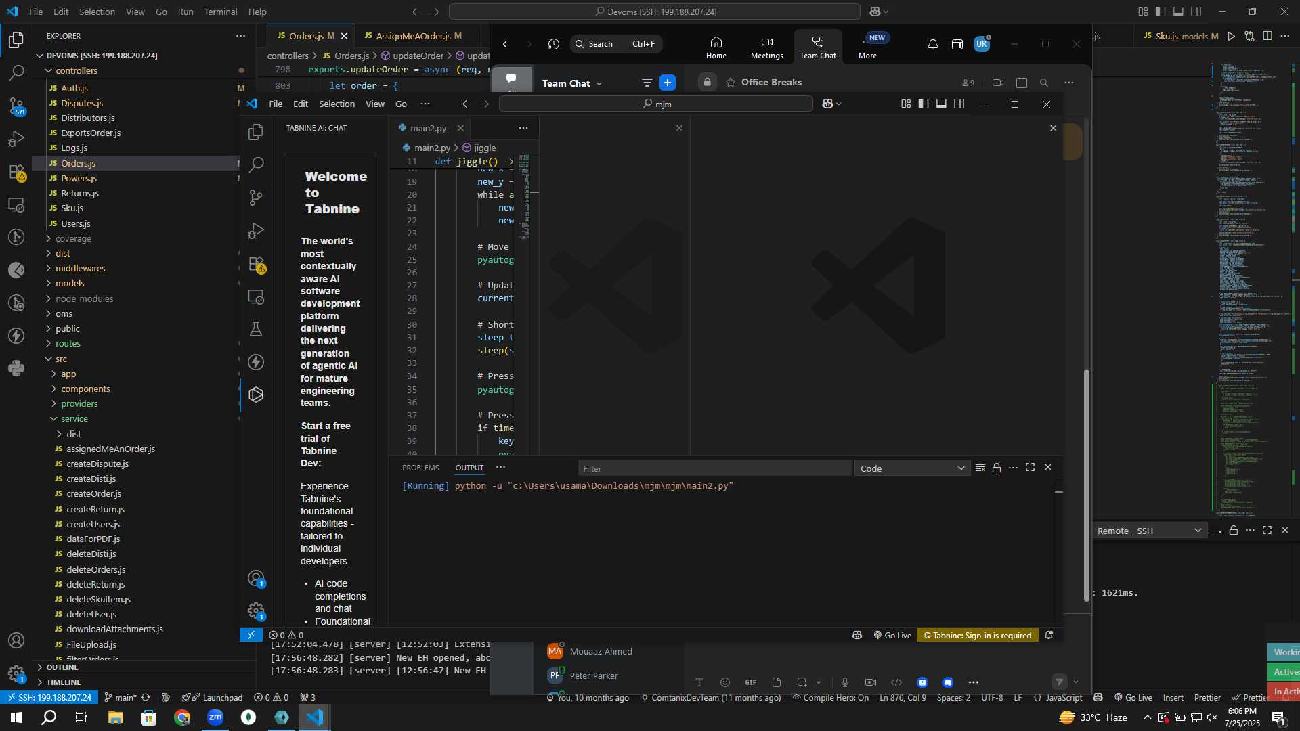1300x731 pixels.
Task: Toggle secondary sidebar in mjm title bar
Action: tap(959, 104)
